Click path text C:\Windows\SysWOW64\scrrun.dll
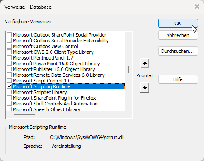The image size is (204, 161). [87, 137]
